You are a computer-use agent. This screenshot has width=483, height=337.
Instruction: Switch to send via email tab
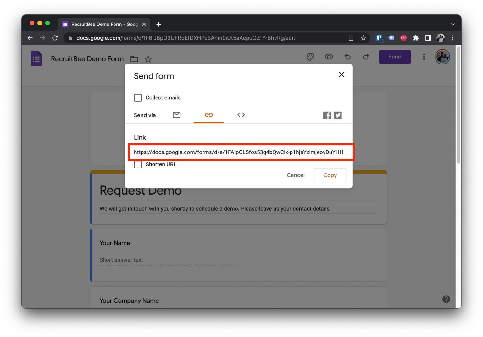tap(176, 115)
